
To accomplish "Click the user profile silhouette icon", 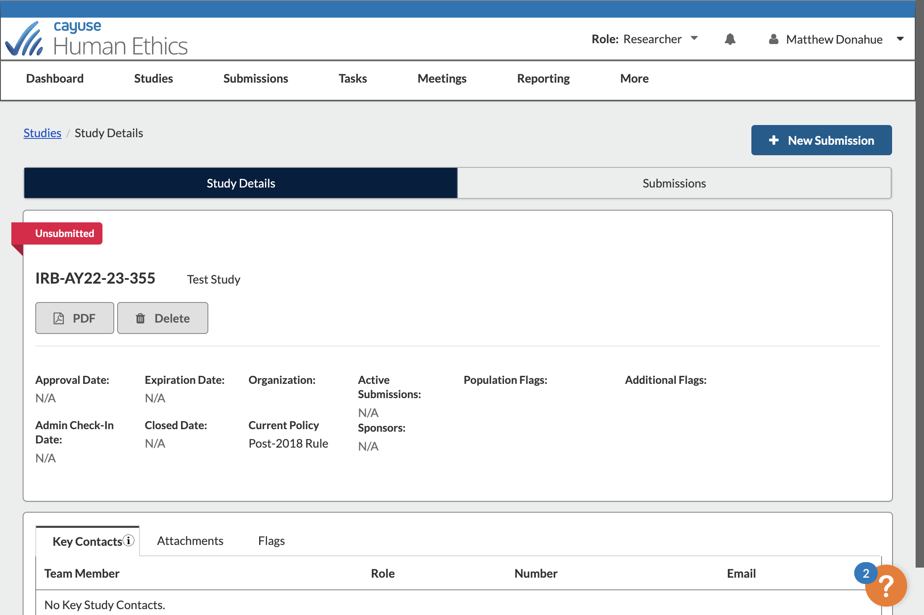I will pyautogui.click(x=773, y=39).
